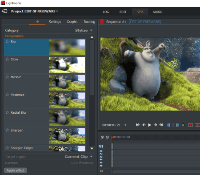Zoom in the timeline
The height and width of the screenshot is (175, 200).
click(102, 137)
